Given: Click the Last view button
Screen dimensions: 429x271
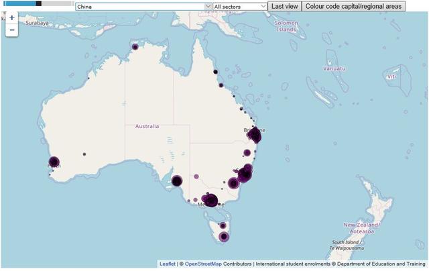Looking at the screenshot, I should pyautogui.click(x=284, y=6).
